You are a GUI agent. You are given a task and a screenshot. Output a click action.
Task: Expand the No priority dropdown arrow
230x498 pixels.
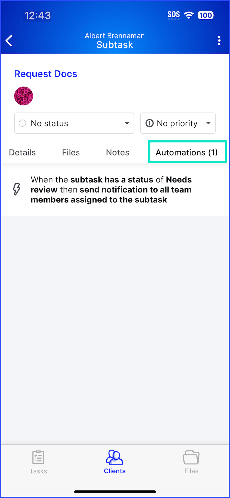(208, 123)
